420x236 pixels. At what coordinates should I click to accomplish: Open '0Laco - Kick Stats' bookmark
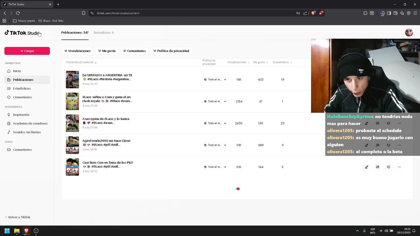coord(51,21)
